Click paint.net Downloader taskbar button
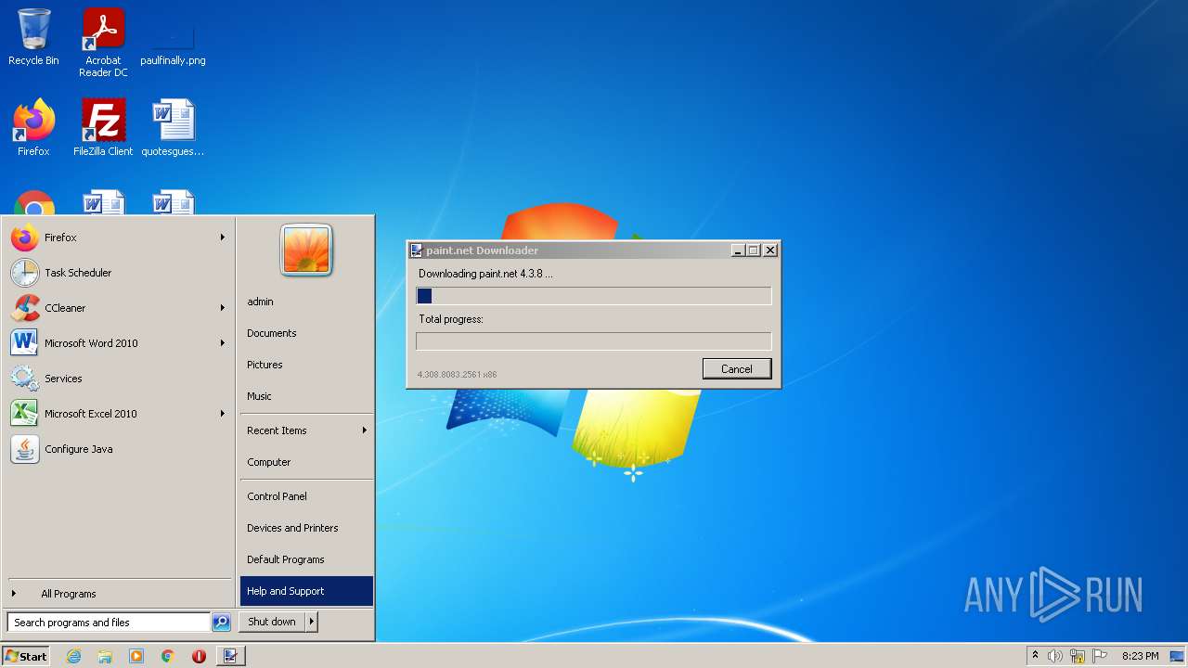 pyautogui.click(x=230, y=656)
